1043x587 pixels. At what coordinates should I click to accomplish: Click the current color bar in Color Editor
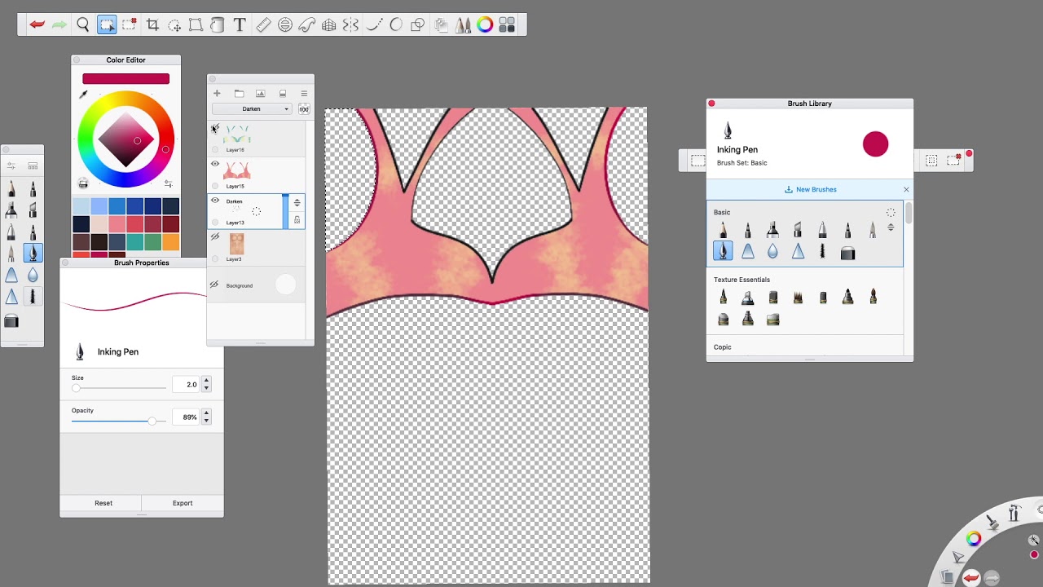(125, 78)
